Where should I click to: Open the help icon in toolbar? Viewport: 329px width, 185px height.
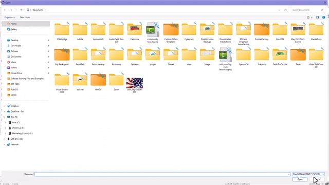323,17
